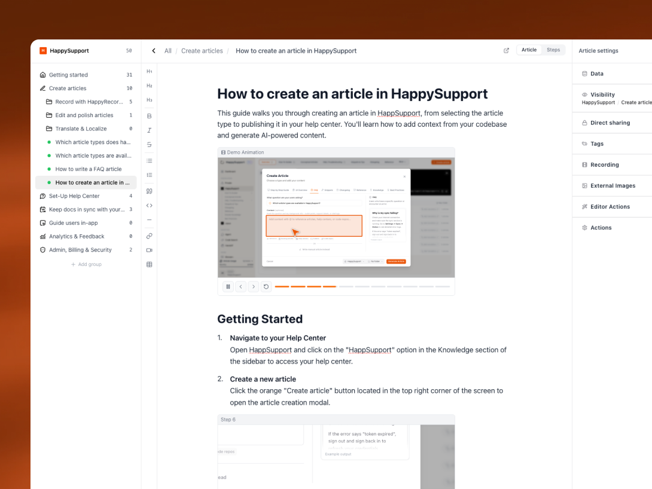The height and width of the screenshot is (489, 652).
Task: Click the 'Create a new article' step
Action: coord(263,379)
